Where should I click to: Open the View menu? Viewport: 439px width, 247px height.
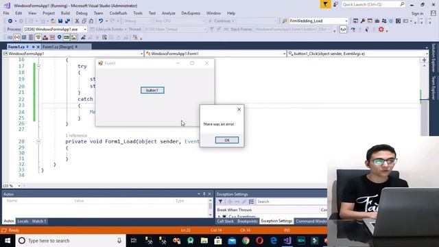point(32,13)
